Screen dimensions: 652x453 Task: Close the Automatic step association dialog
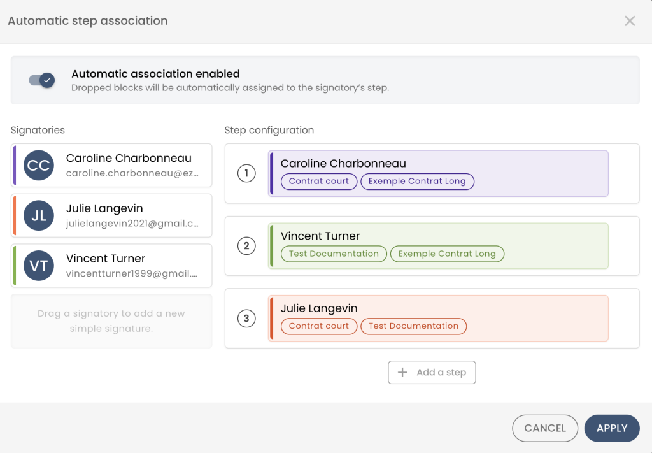[x=630, y=21]
